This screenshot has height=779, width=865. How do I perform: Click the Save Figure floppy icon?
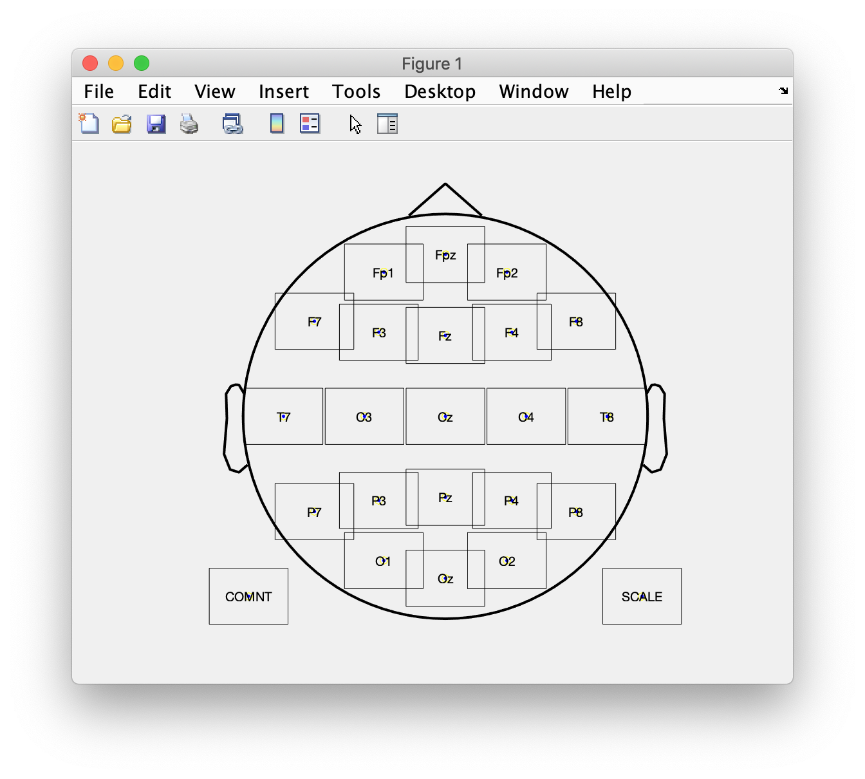156,124
